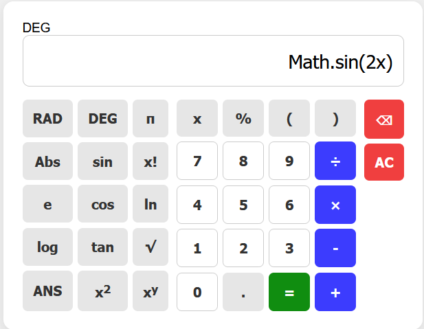The image size is (424, 329).
Task: Click the red backspace delete icon
Action: (384, 120)
